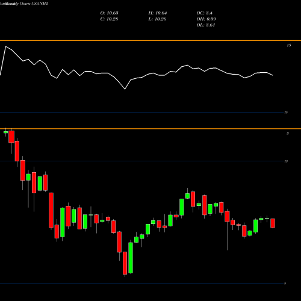Select the high value 'H: 10.64'
Screen dimensions: 301x301
(158, 13)
